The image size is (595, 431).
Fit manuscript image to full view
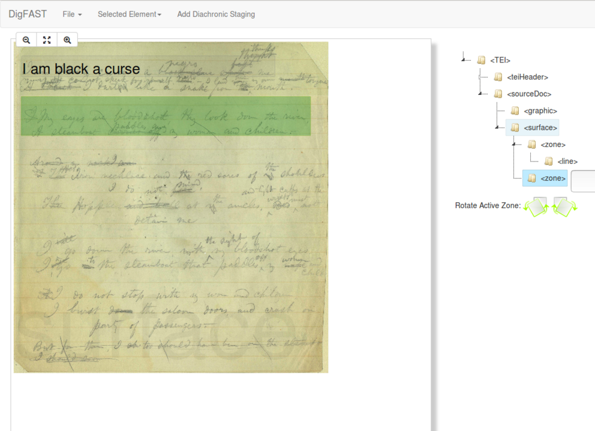point(47,40)
